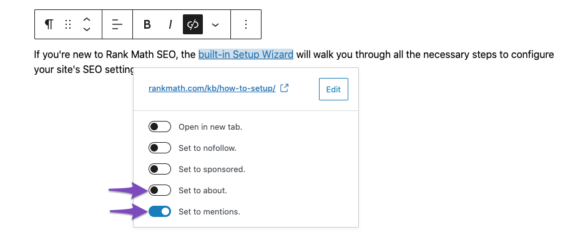Enable Set to nofollow toggle

point(160,148)
